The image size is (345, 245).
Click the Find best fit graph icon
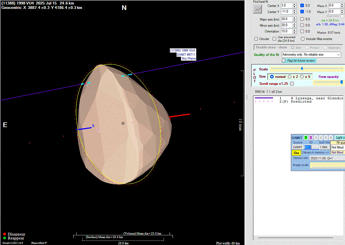[258, 9]
